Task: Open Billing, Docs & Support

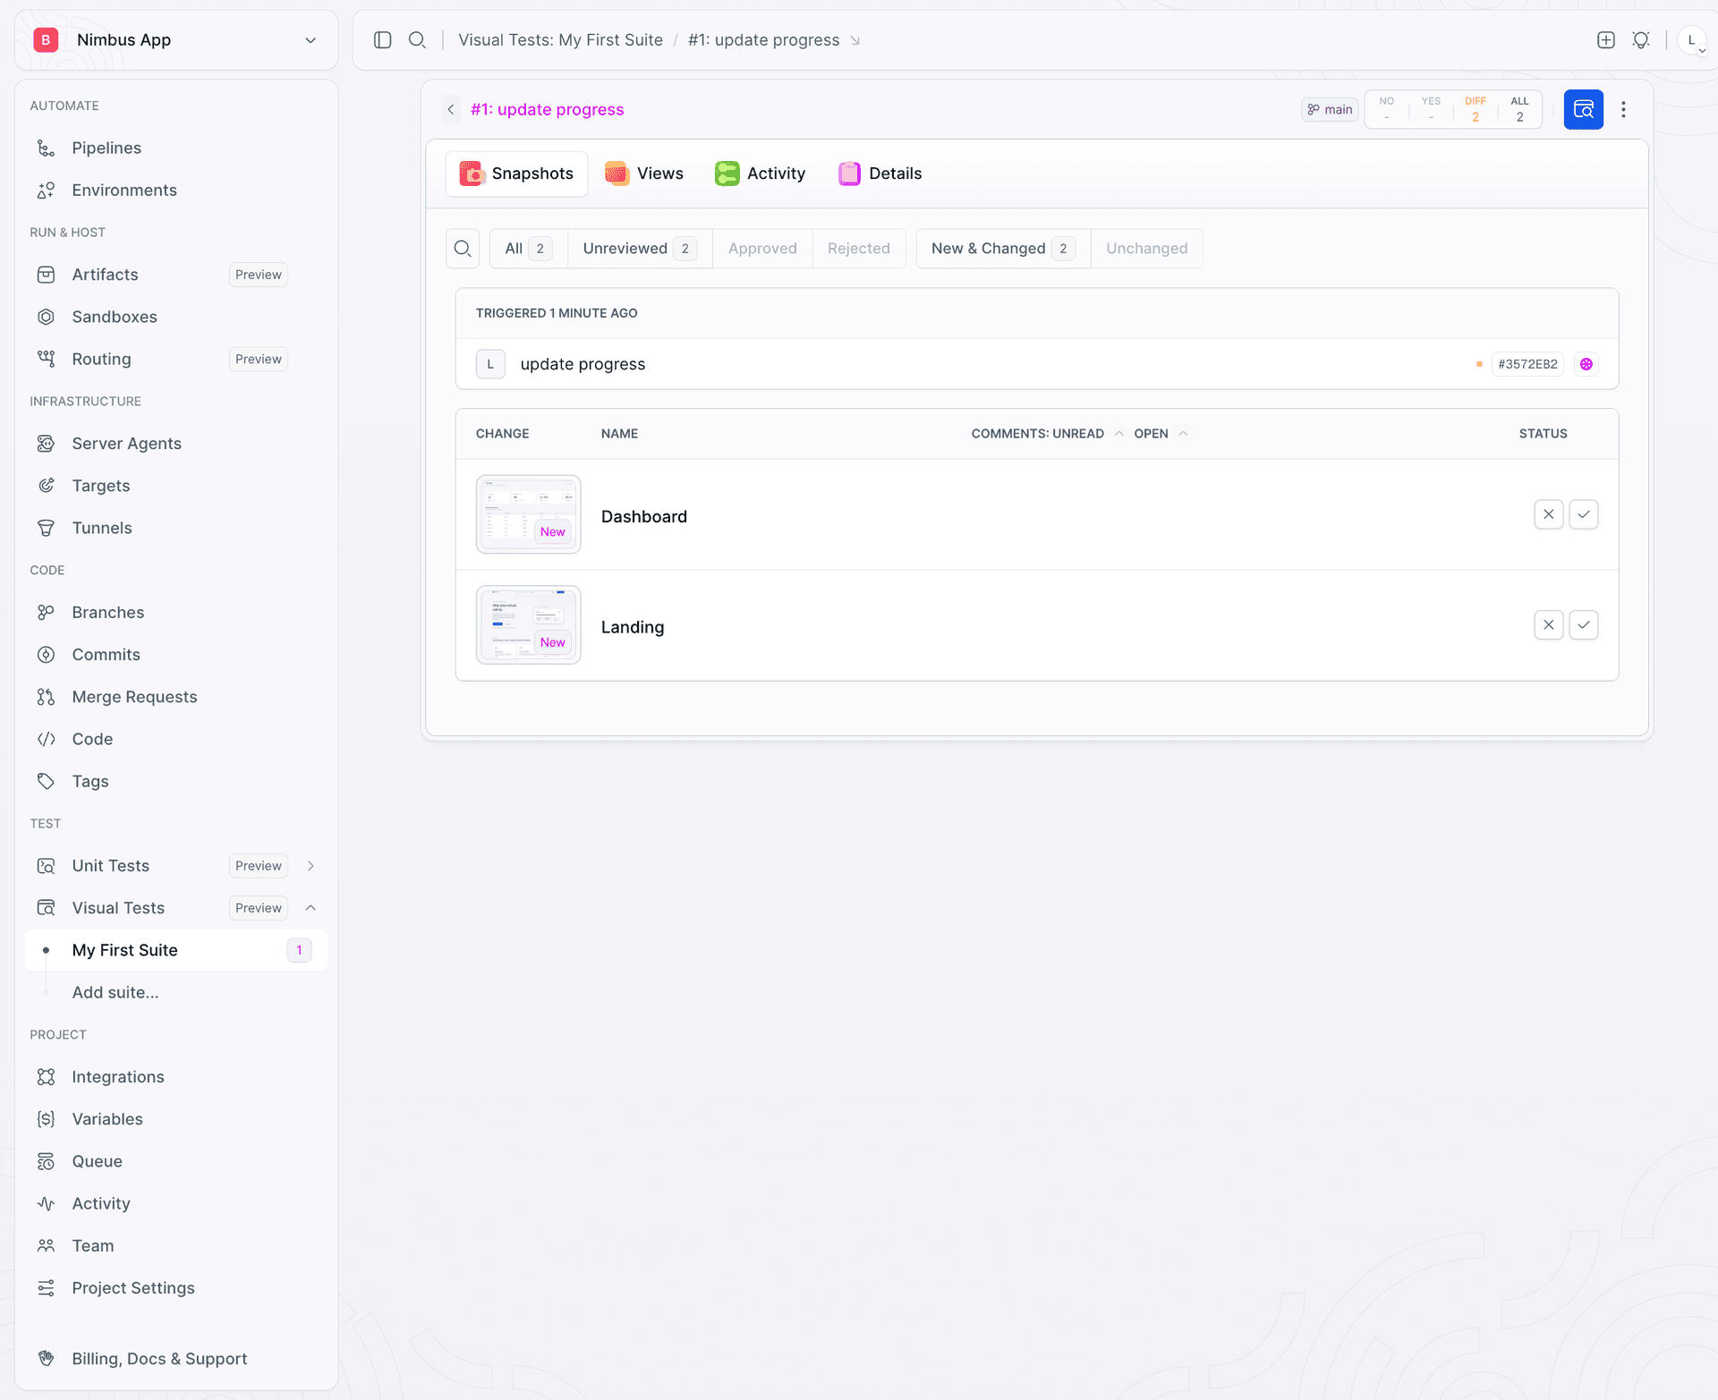Action: pyautogui.click(x=175, y=1359)
